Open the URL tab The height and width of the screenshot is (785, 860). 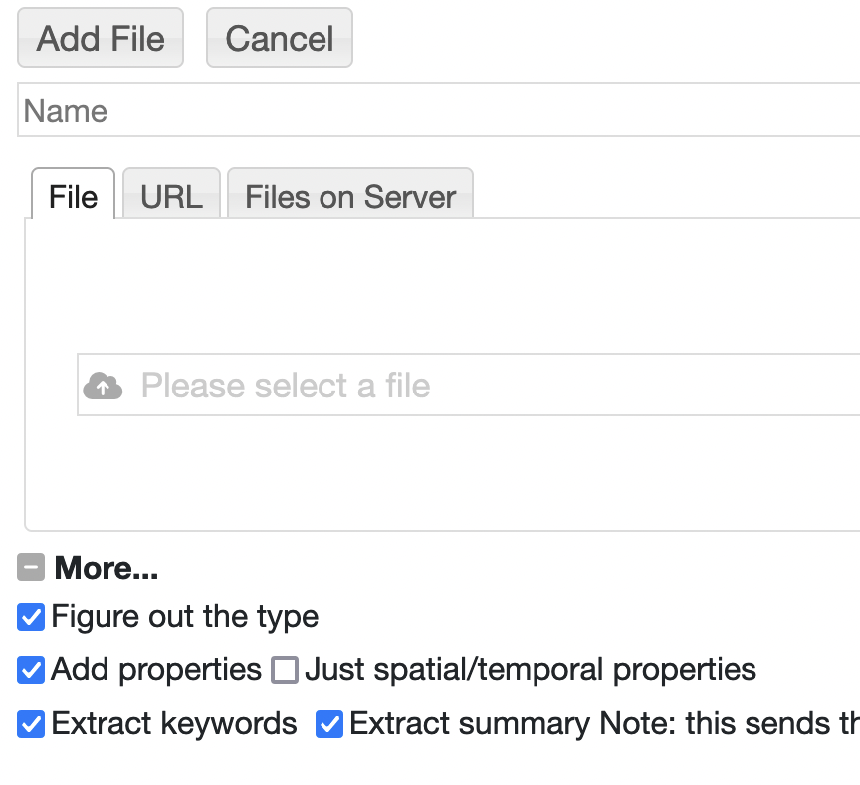pyautogui.click(x=171, y=196)
